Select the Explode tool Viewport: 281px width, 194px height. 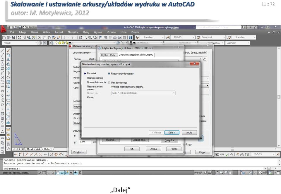(8, 123)
